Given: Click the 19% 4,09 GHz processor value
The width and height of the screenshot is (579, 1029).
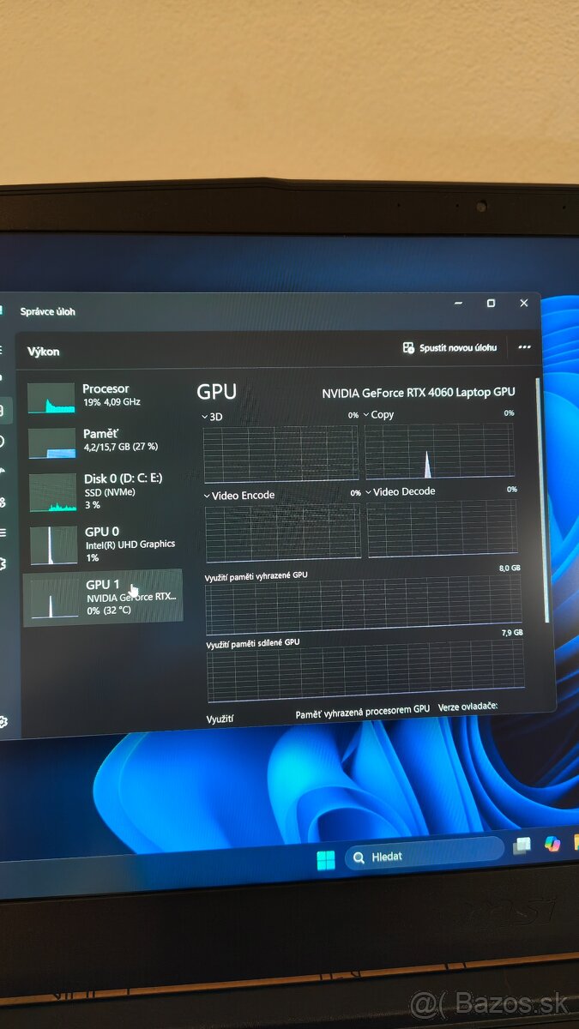Looking at the screenshot, I should 112,402.
